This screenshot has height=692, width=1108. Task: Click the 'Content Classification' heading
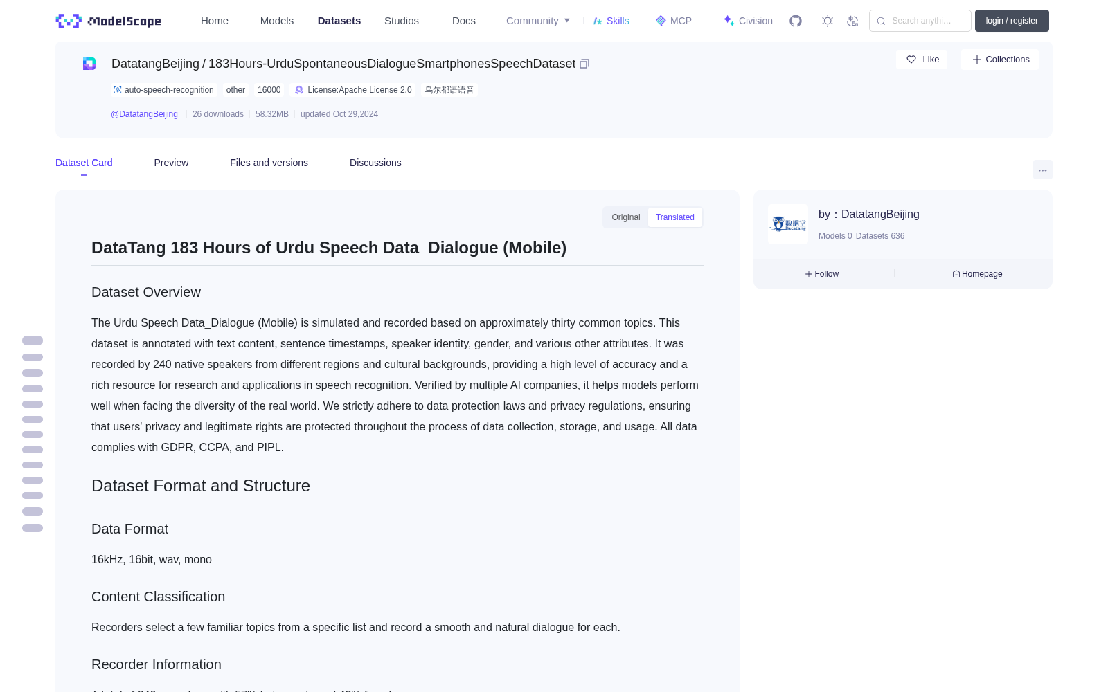(158, 597)
